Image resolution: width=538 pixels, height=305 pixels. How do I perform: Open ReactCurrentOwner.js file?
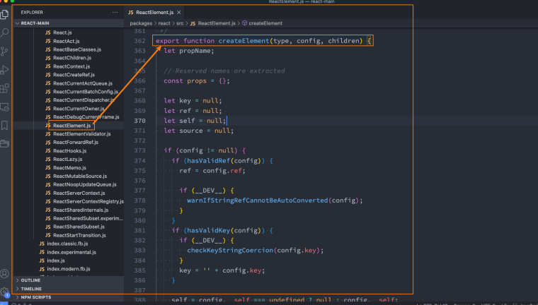[79, 109]
